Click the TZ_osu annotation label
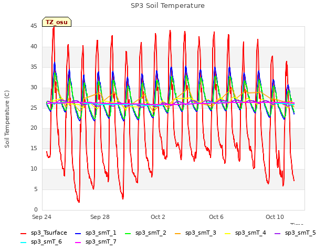 coord(57,22)
